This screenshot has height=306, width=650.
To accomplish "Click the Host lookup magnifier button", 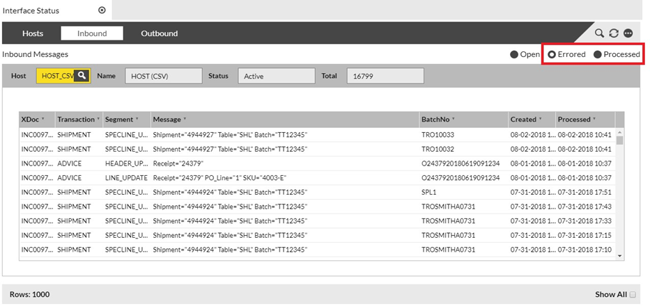I will tap(82, 76).
